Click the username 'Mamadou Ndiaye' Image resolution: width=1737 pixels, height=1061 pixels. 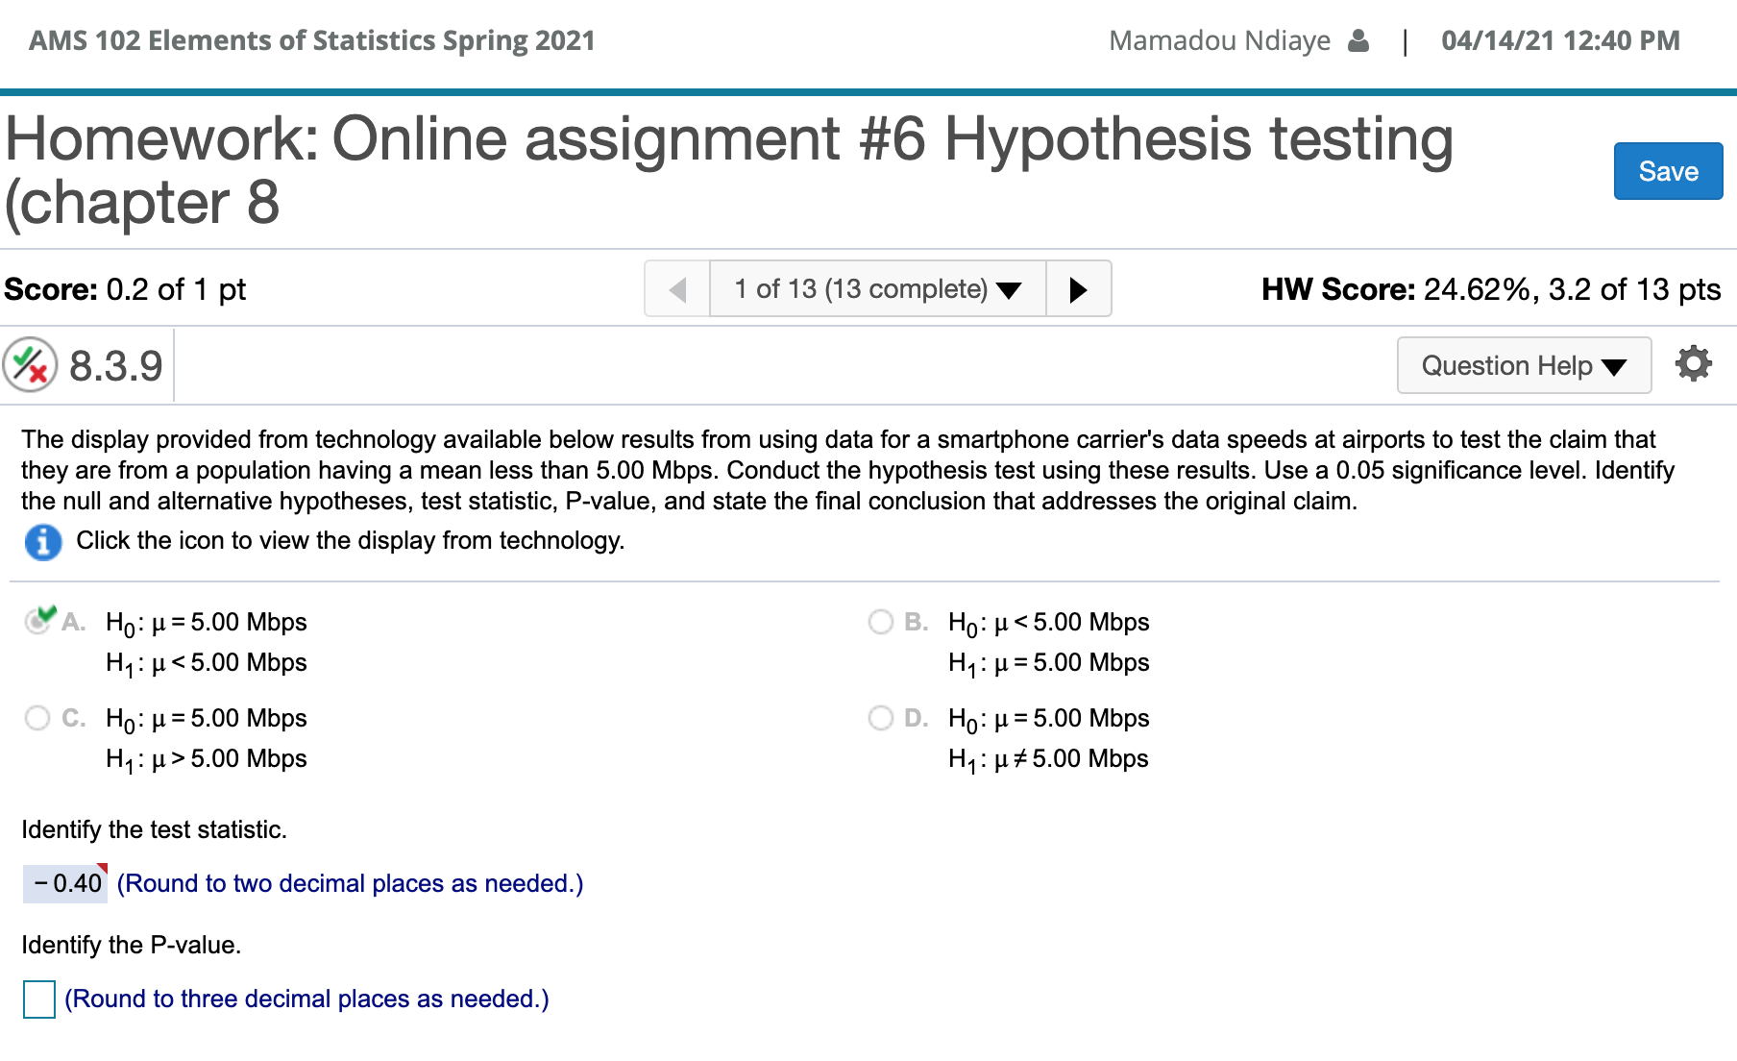tap(1220, 40)
